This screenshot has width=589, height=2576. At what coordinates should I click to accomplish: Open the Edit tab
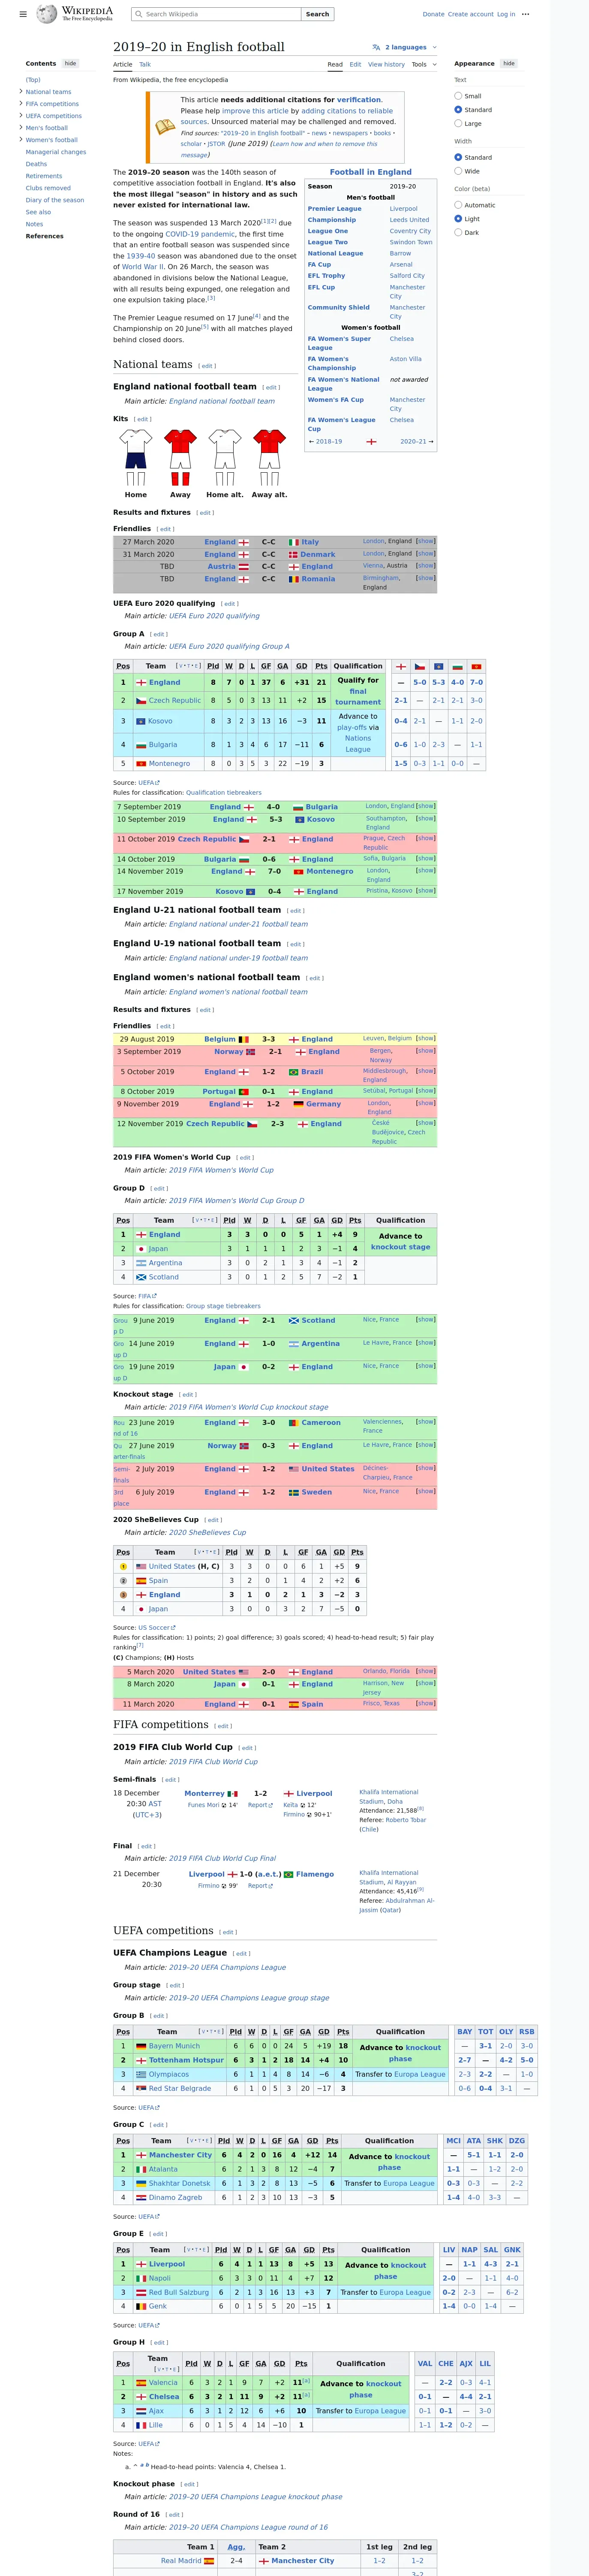point(355,64)
